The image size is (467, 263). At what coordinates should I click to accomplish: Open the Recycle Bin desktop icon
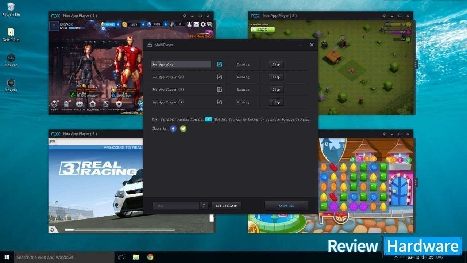11,10
